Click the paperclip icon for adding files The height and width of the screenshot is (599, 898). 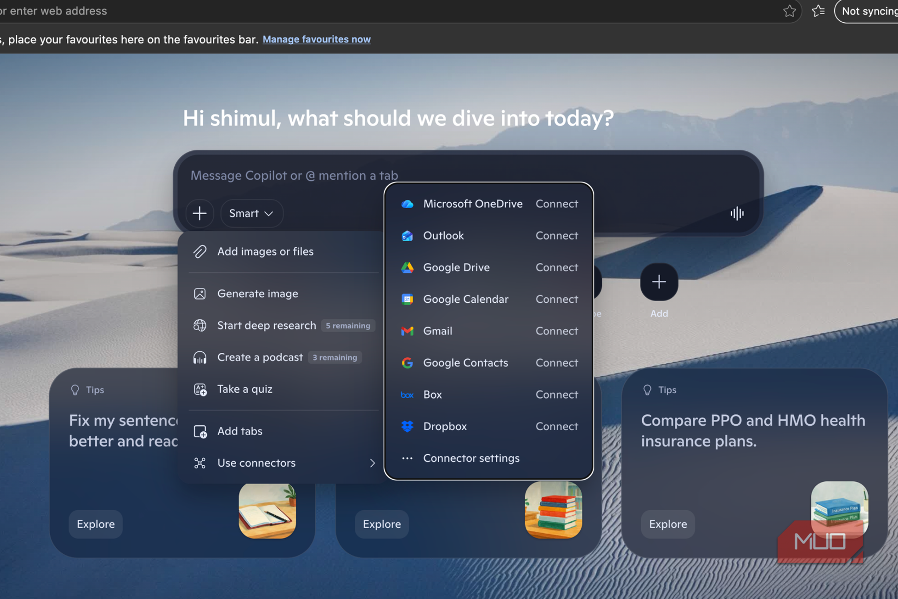[200, 252]
